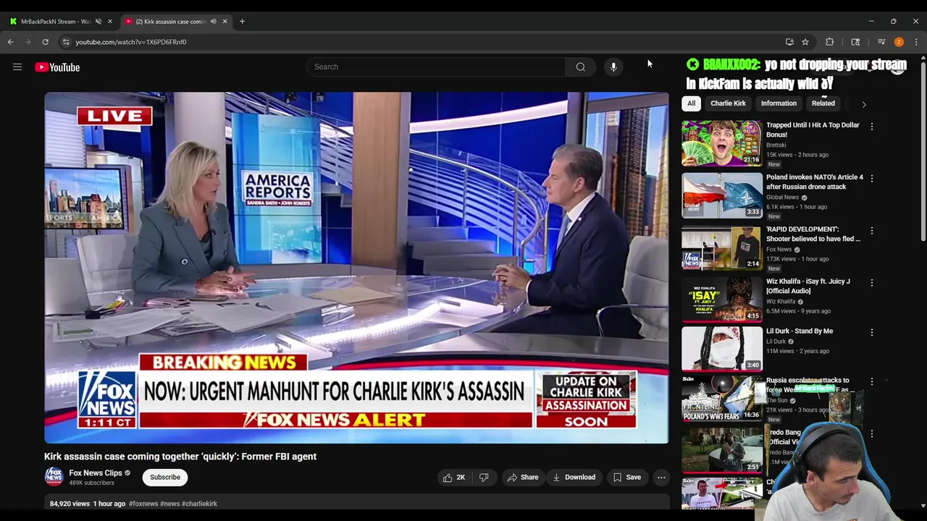Screen dimensions: 927x521
Task: Click the Brettski channel name
Action: click(x=776, y=145)
